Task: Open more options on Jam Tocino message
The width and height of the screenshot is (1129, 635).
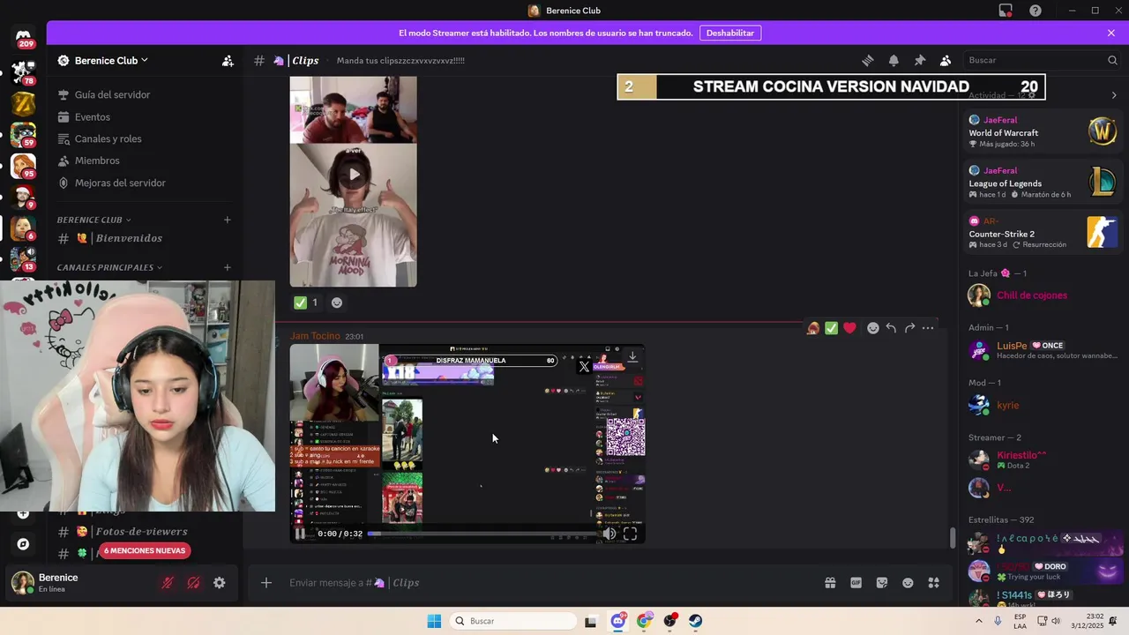Action: tap(928, 328)
